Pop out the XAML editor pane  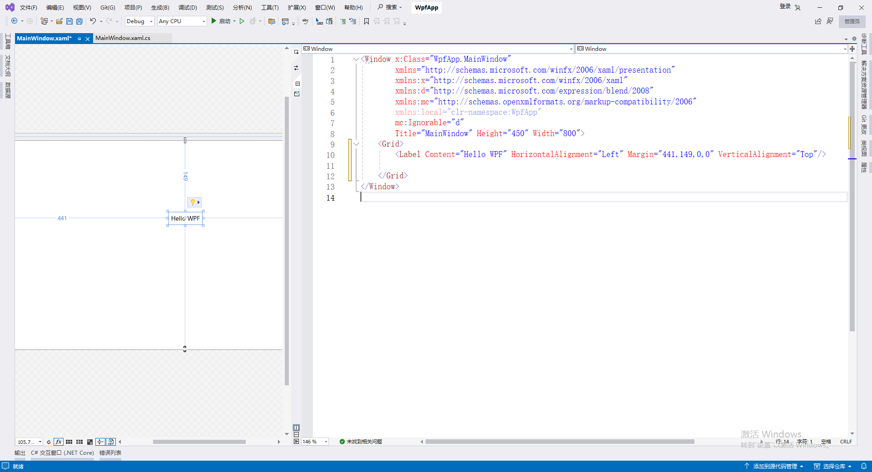(x=297, y=94)
